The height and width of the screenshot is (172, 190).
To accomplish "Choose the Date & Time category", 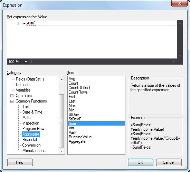I will coord(32,112).
